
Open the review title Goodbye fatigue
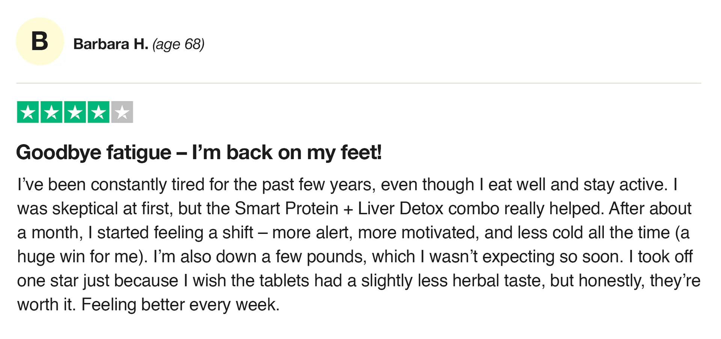(94, 153)
